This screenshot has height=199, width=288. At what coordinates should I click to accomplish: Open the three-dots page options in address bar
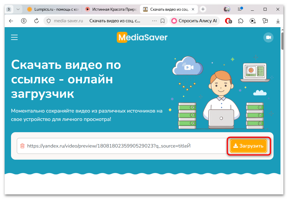coord(154,21)
